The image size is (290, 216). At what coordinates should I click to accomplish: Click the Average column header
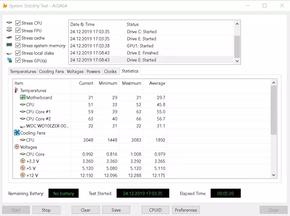coord(155,83)
